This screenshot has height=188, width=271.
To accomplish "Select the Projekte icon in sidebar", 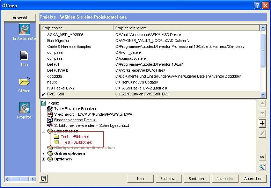I will tap(24, 108).
